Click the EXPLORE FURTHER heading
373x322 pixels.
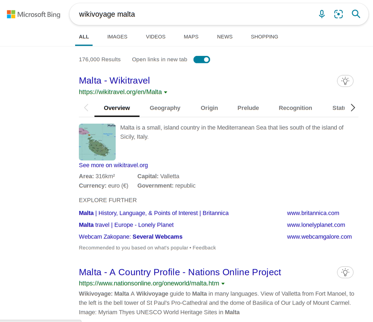click(108, 200)
